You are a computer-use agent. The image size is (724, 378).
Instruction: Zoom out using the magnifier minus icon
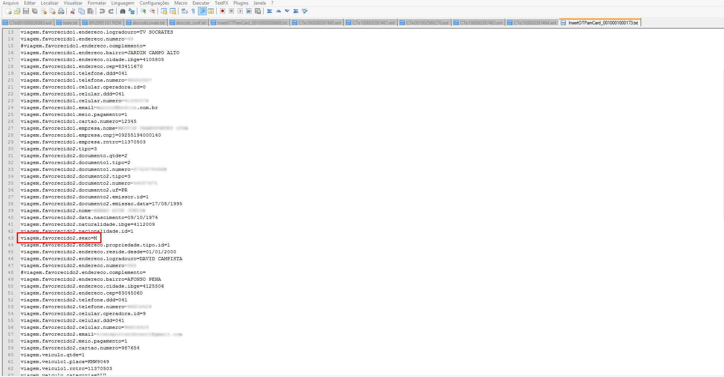coord(152,11)
